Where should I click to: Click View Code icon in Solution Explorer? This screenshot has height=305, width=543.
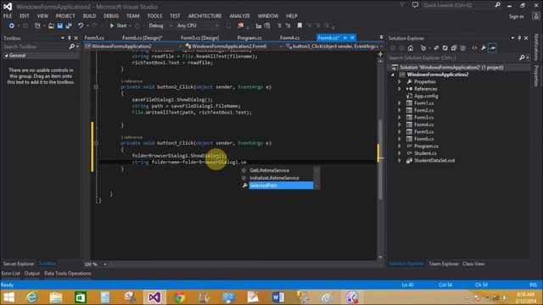click(x=474, y=48)
